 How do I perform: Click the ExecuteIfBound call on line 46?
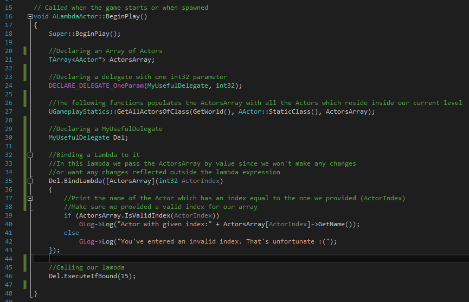(x=91, y=276)
